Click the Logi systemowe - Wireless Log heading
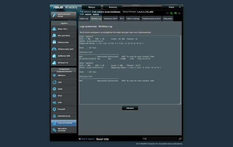 [96, 27]
